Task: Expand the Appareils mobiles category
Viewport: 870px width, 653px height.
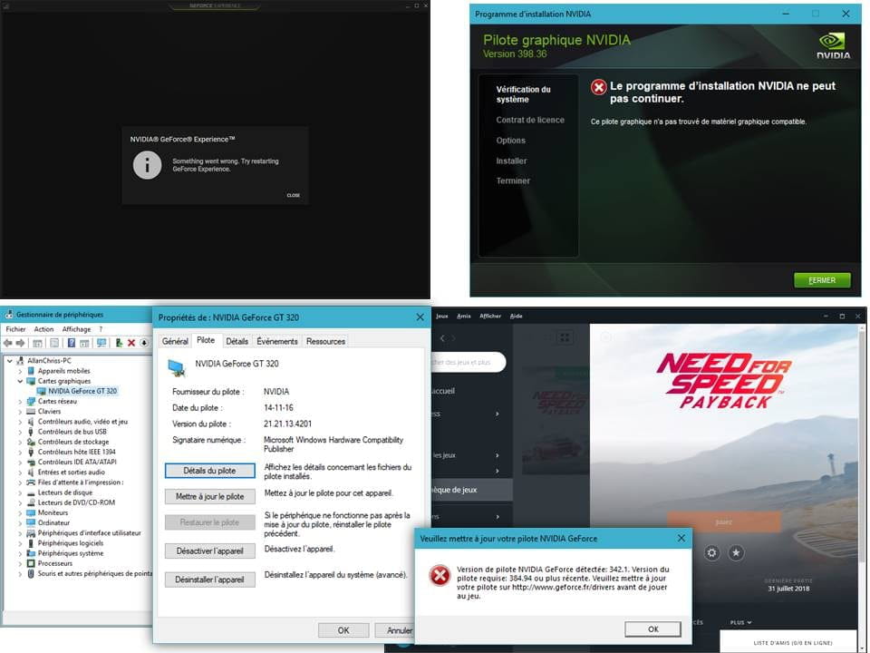Action: tap(20, 371)
